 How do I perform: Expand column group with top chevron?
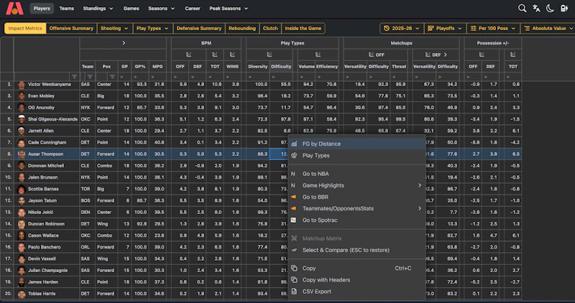coord(124,43)
